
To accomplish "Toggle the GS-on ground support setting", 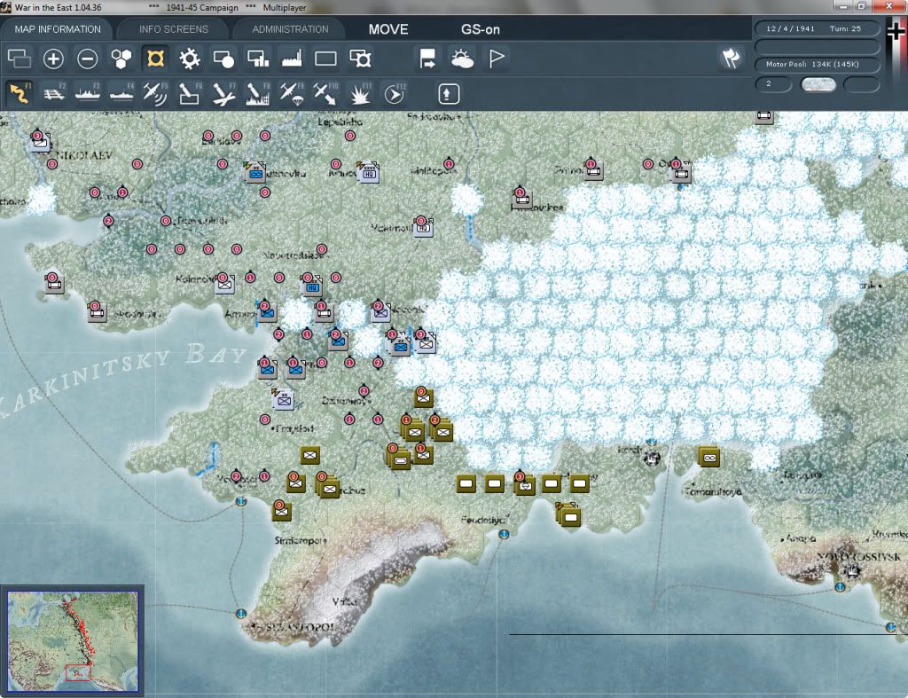I will (480, 29).
